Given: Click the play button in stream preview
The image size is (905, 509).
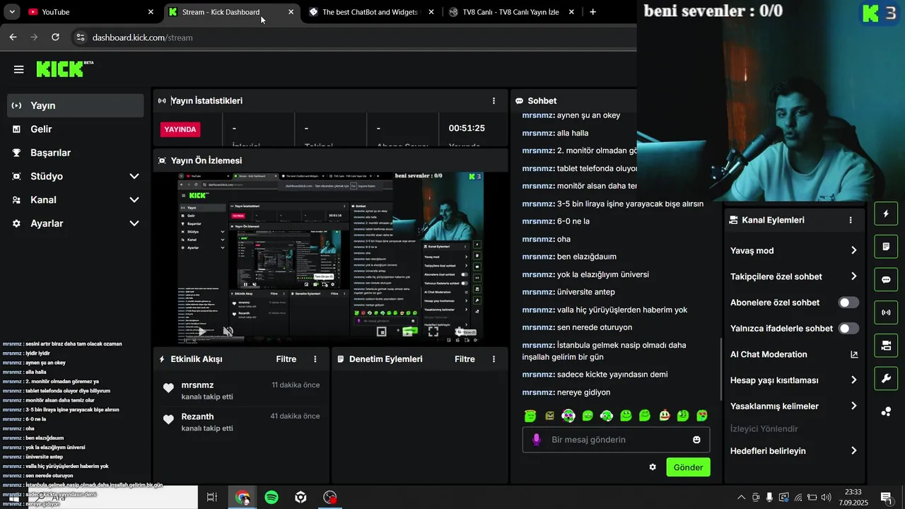Looking at the screenshot, I should [202, 331].
